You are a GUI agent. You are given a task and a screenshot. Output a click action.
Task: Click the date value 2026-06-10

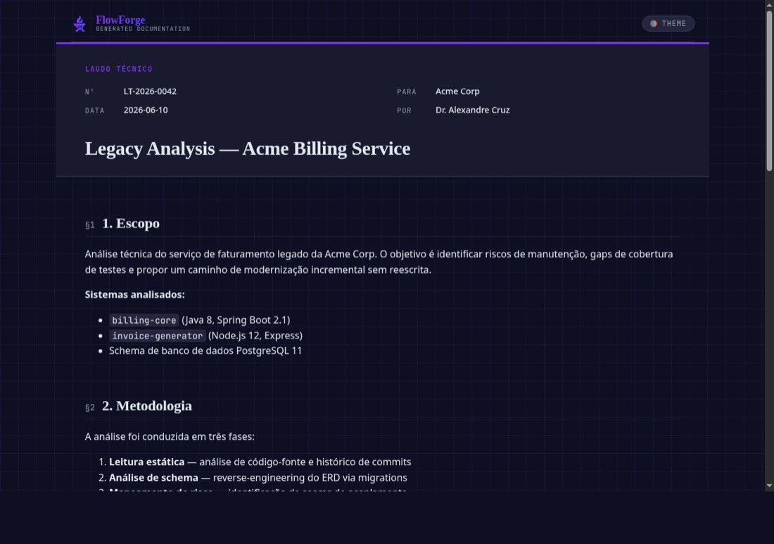(146, 110)
